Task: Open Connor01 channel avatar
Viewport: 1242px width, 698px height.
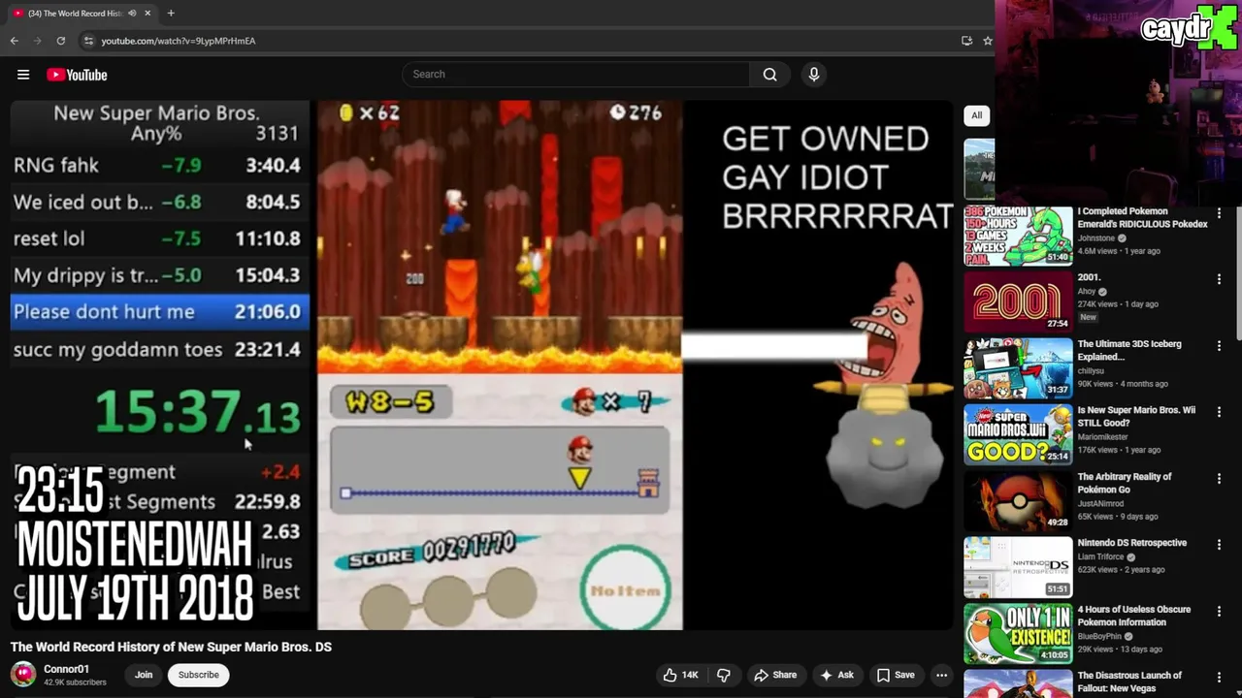Action: tap(23, 674)
